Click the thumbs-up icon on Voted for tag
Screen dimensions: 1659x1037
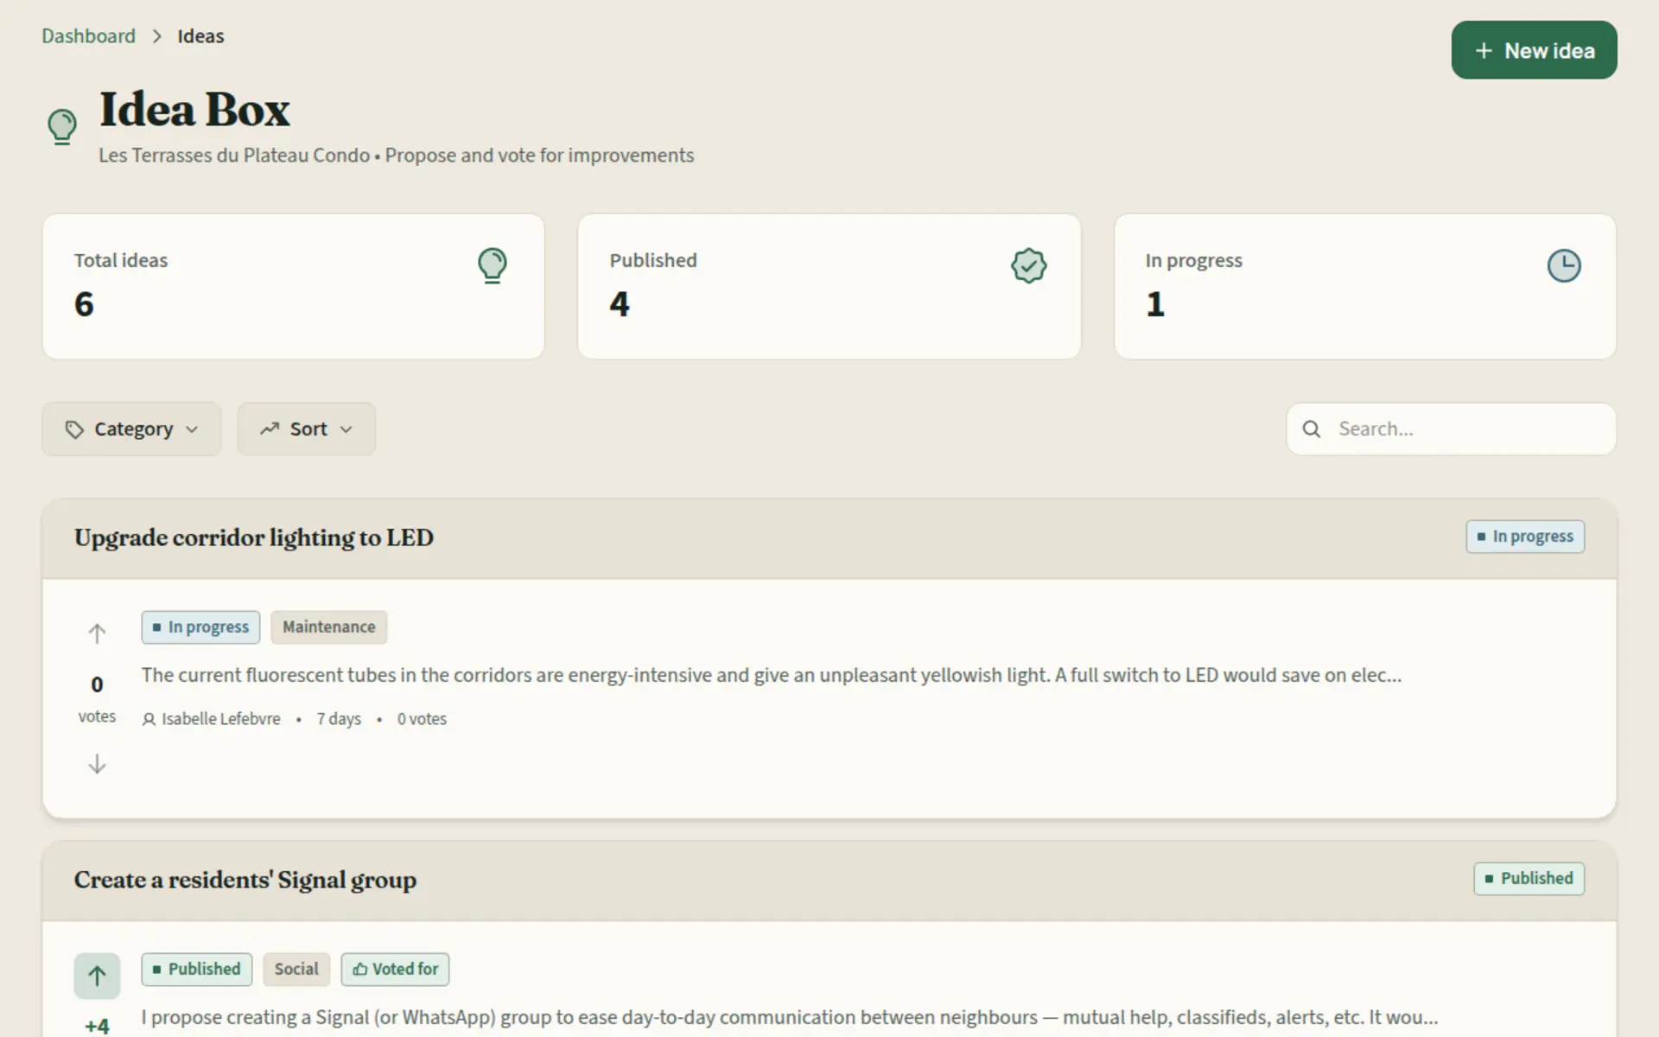coord(359,970)
